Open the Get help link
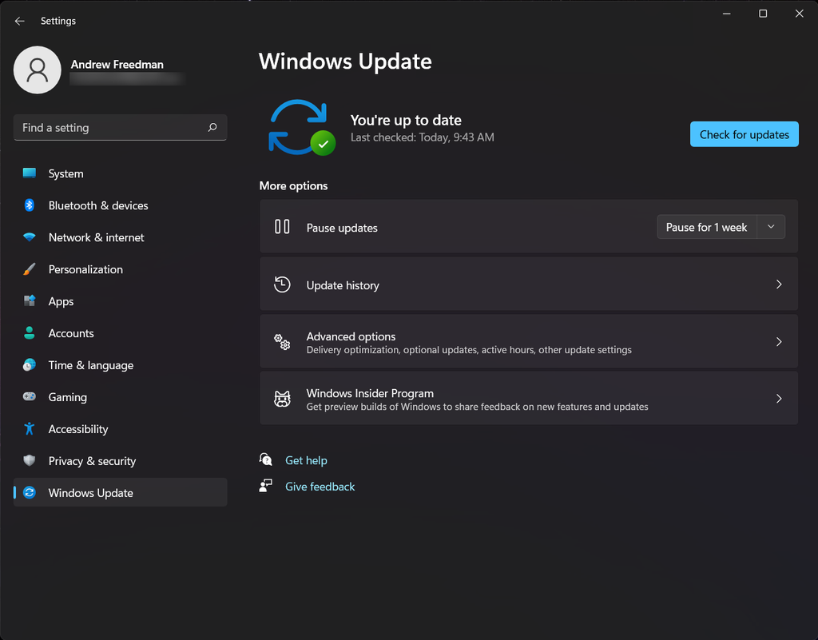The width and height of the screenshot is (818, 640). pyautogui.click(x=306, y=460)
